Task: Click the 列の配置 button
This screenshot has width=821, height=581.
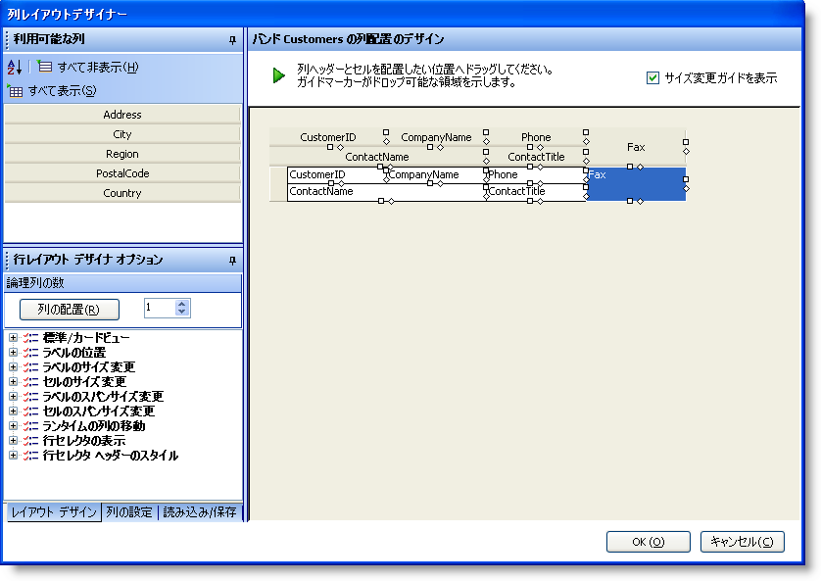Action: [x=69, y=307]
